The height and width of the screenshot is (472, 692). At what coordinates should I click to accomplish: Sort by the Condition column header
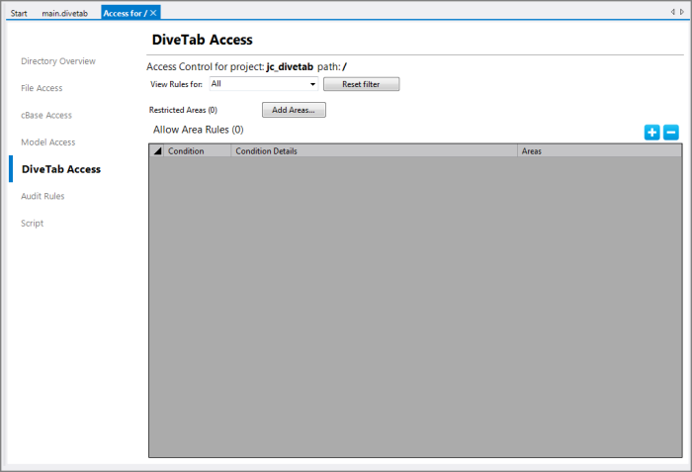pos(198,150)
